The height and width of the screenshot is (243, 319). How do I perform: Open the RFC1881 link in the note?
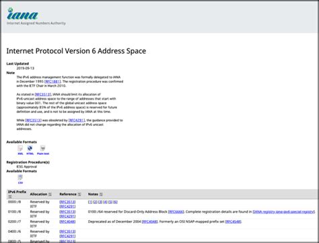pos(52,81)
